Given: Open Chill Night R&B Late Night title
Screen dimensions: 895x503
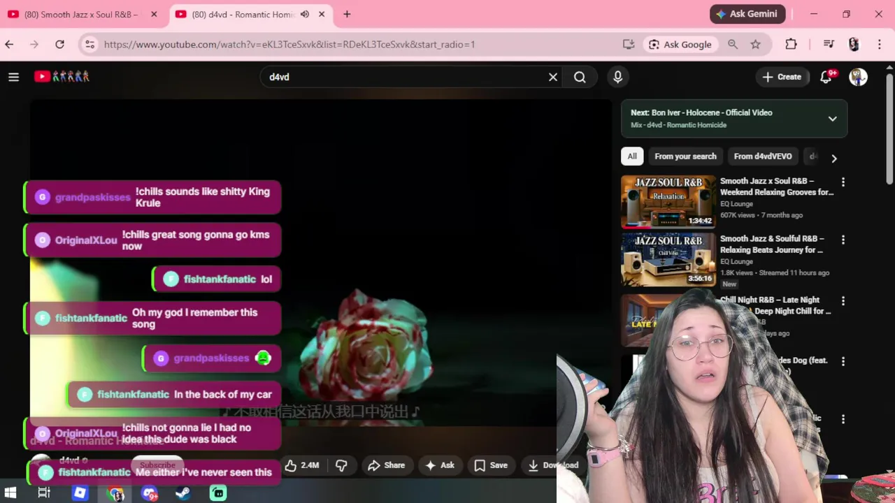Looking at the screenshot, I should [776, 305].
